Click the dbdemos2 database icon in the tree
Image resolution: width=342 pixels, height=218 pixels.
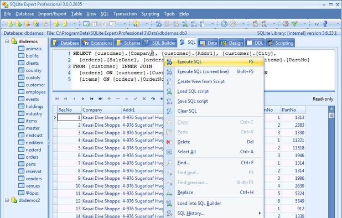(14, 200)
